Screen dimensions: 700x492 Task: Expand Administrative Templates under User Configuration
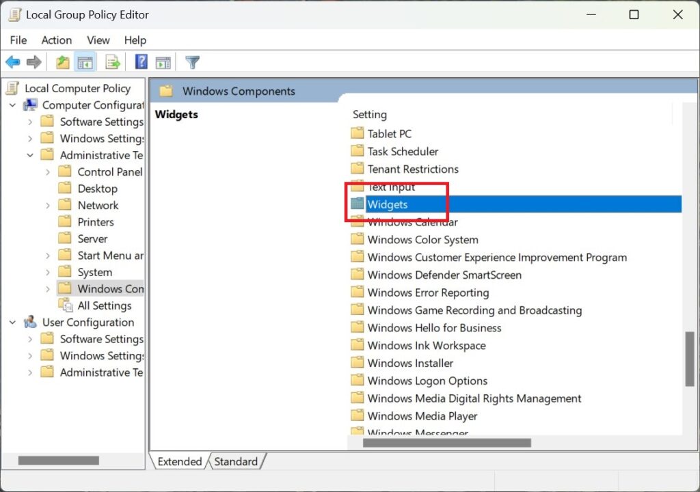pos(30,372)
